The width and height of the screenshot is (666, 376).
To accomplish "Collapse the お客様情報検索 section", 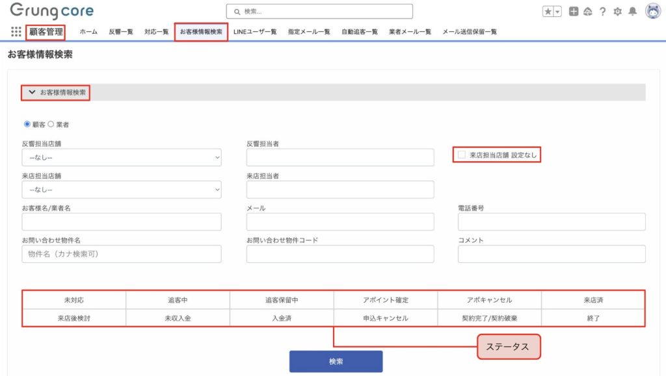I will point(32,92).
